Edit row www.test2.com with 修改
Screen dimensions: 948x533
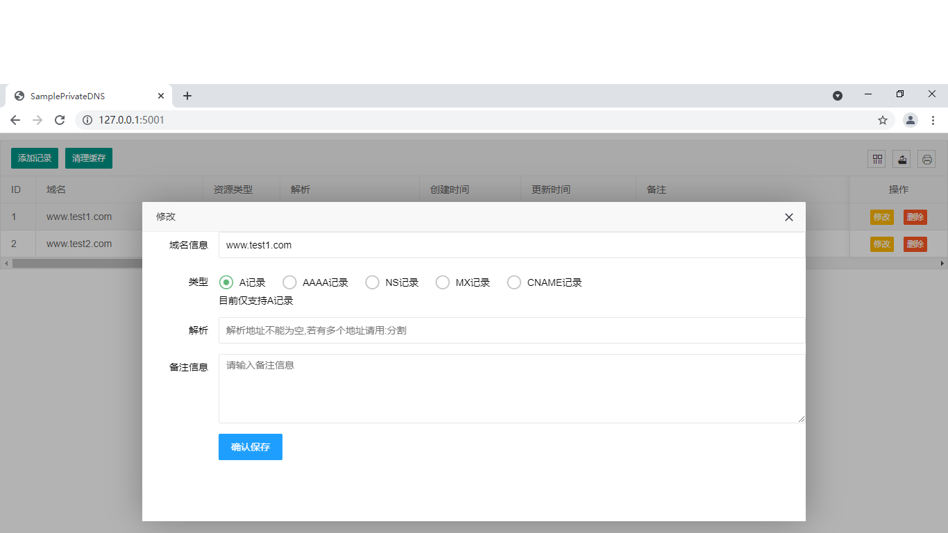pos(882,244)
